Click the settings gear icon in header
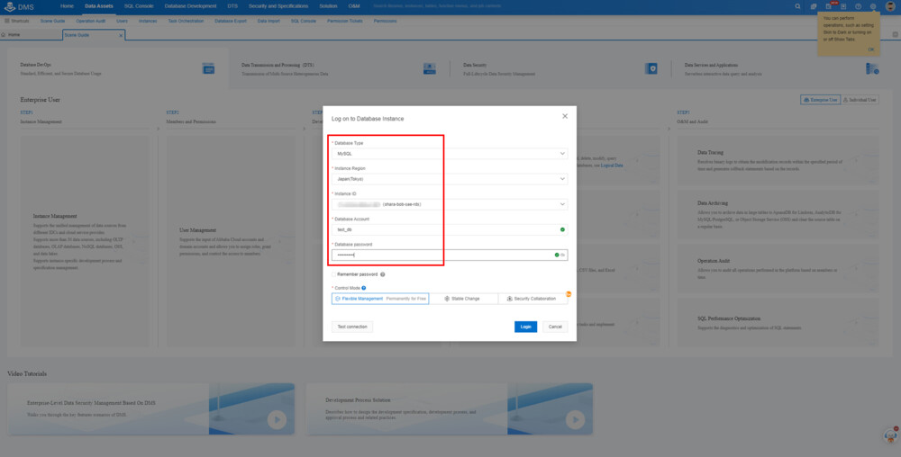Viewport: 901px width, 457px height. point(872,6)
